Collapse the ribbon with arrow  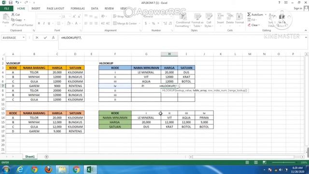[x=306, y=30]
